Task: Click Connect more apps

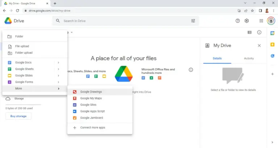Action: tap(100, 128)
